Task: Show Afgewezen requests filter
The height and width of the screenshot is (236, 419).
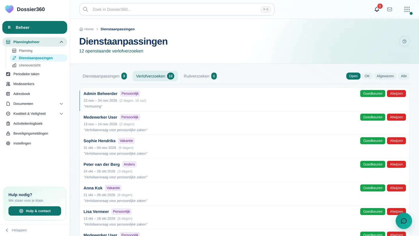Action: 385,76
